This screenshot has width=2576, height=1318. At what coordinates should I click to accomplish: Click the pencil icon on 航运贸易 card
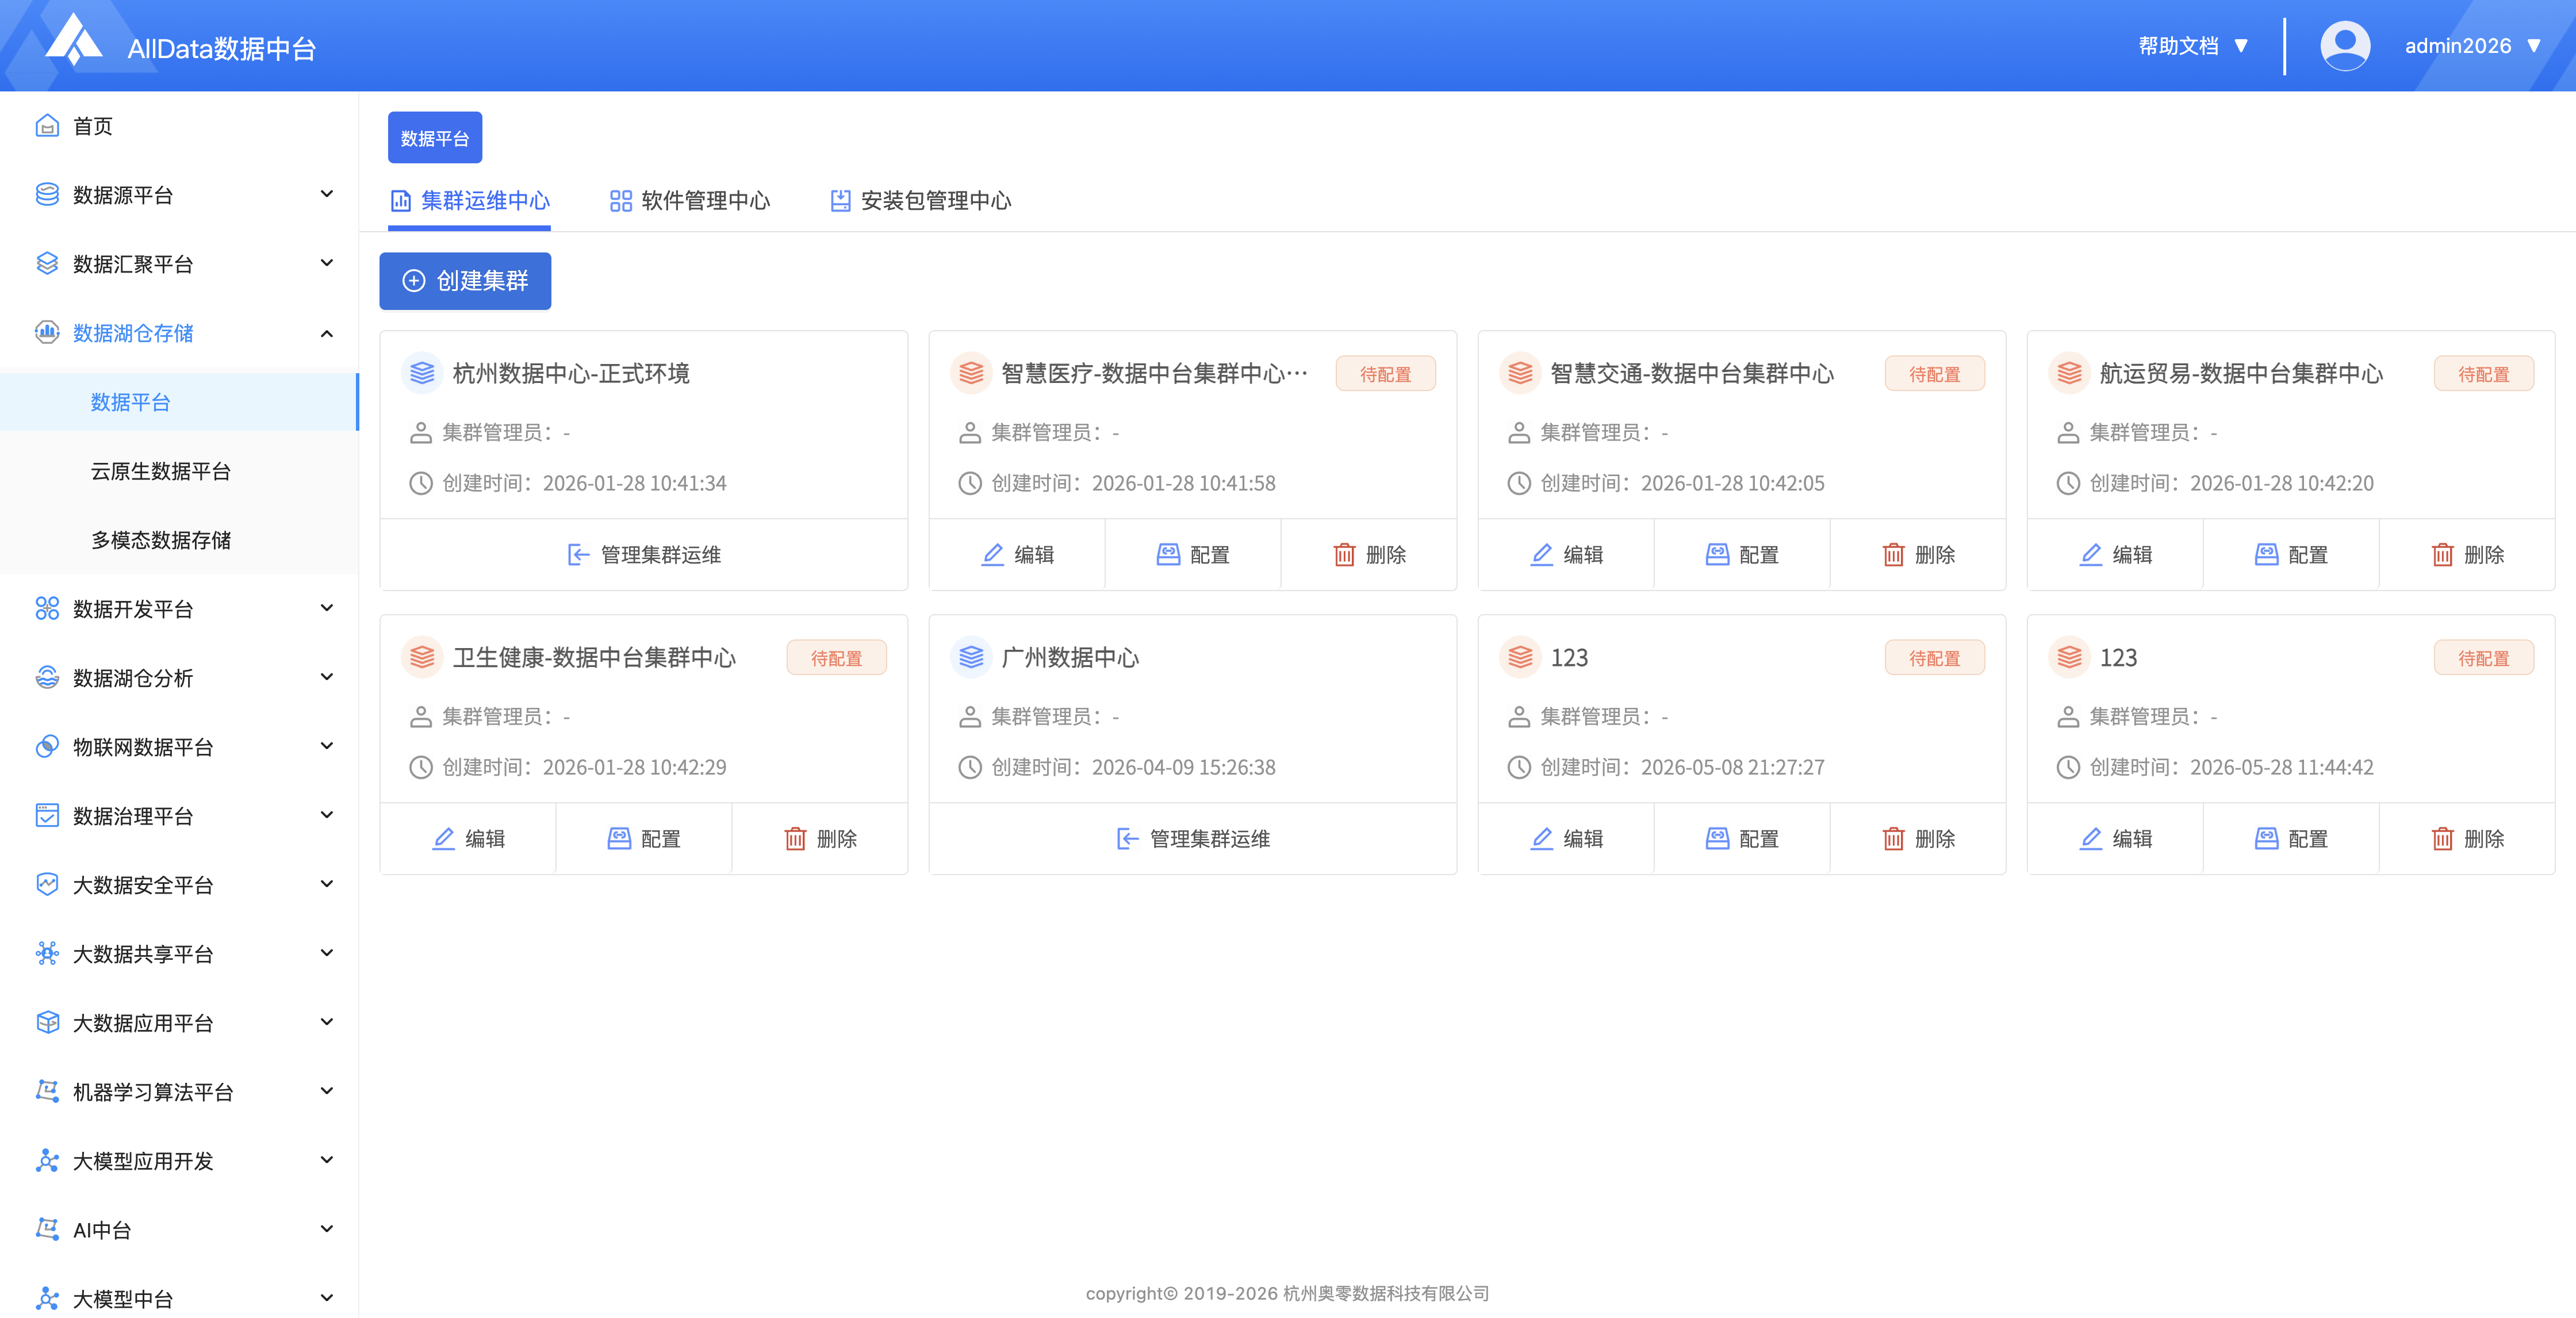click(2091, 555)
